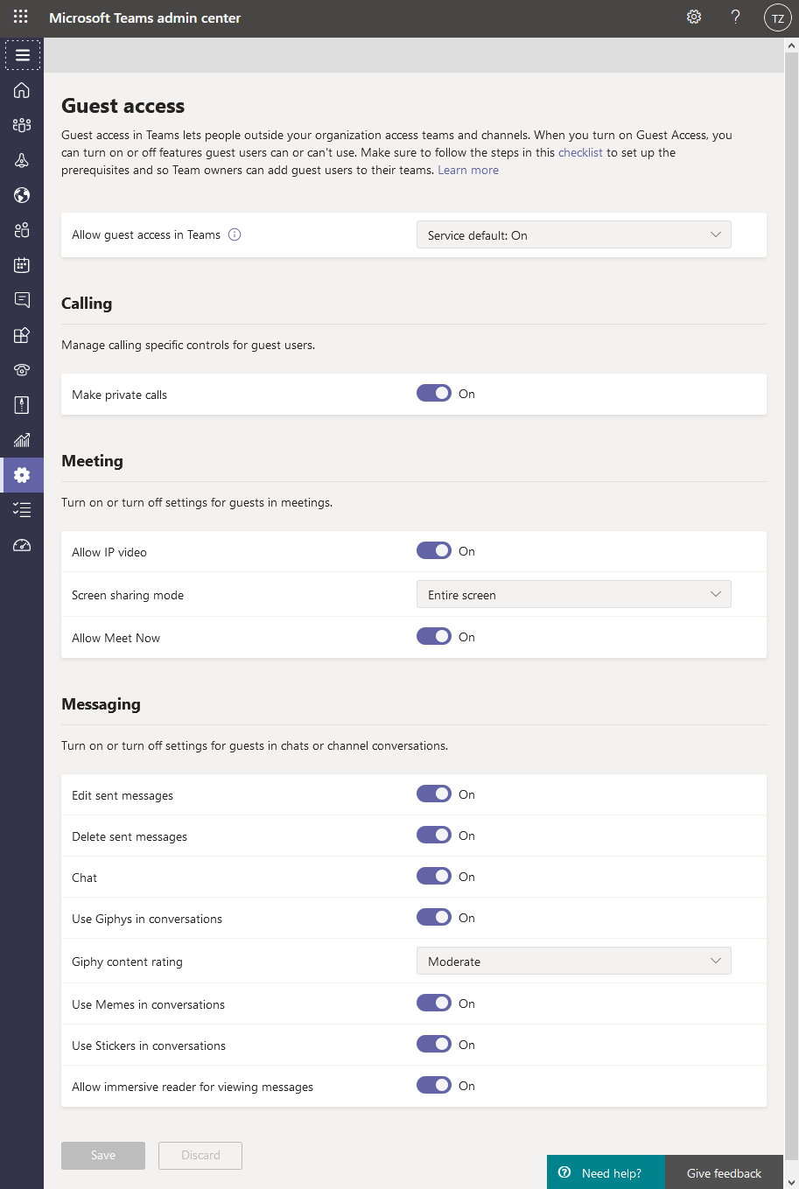This screenshot has height=1189, width=799.
Task: Turn off Make private calls toggle
Action: (x=434, y=394)
